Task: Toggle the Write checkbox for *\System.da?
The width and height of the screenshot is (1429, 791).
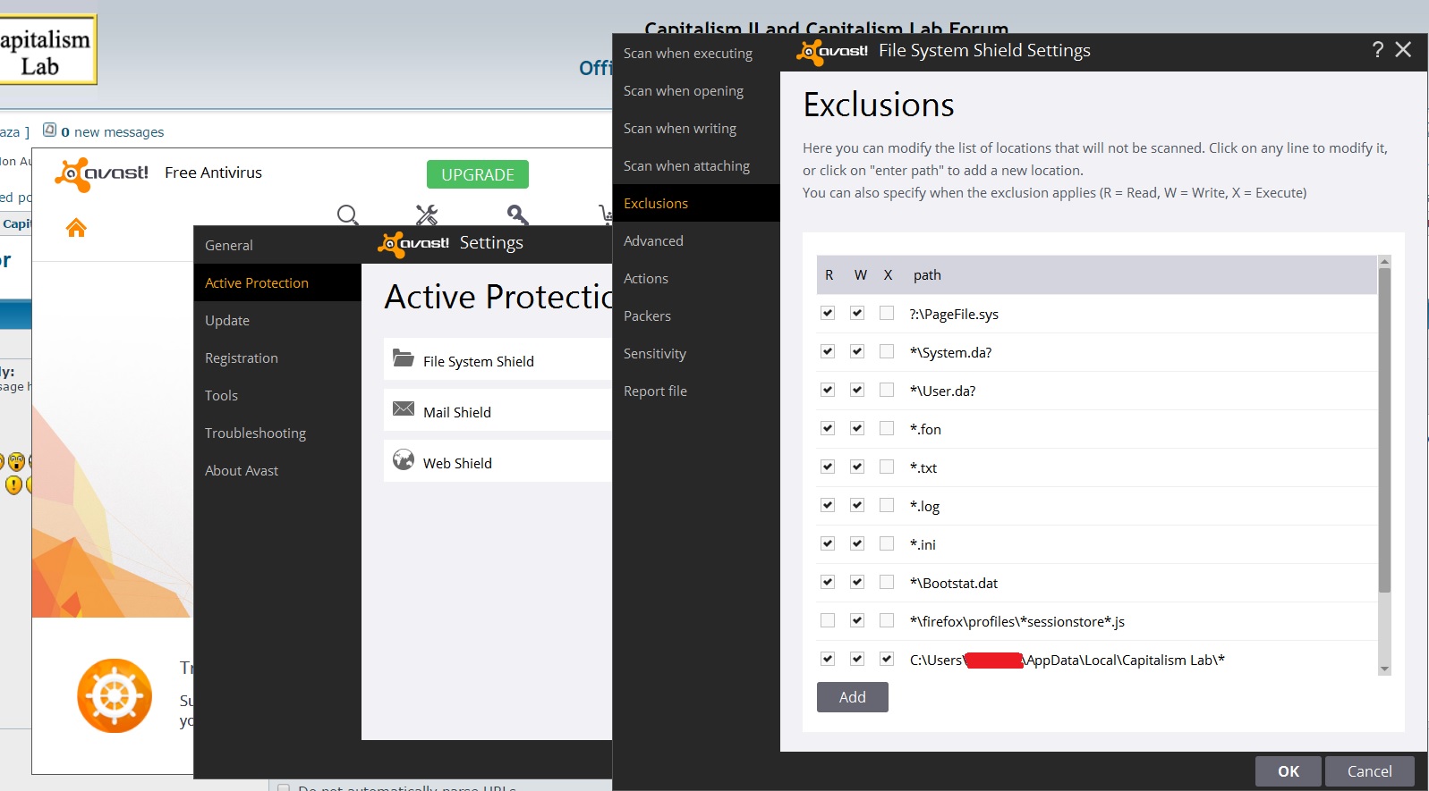Action: tap(857, 351)
